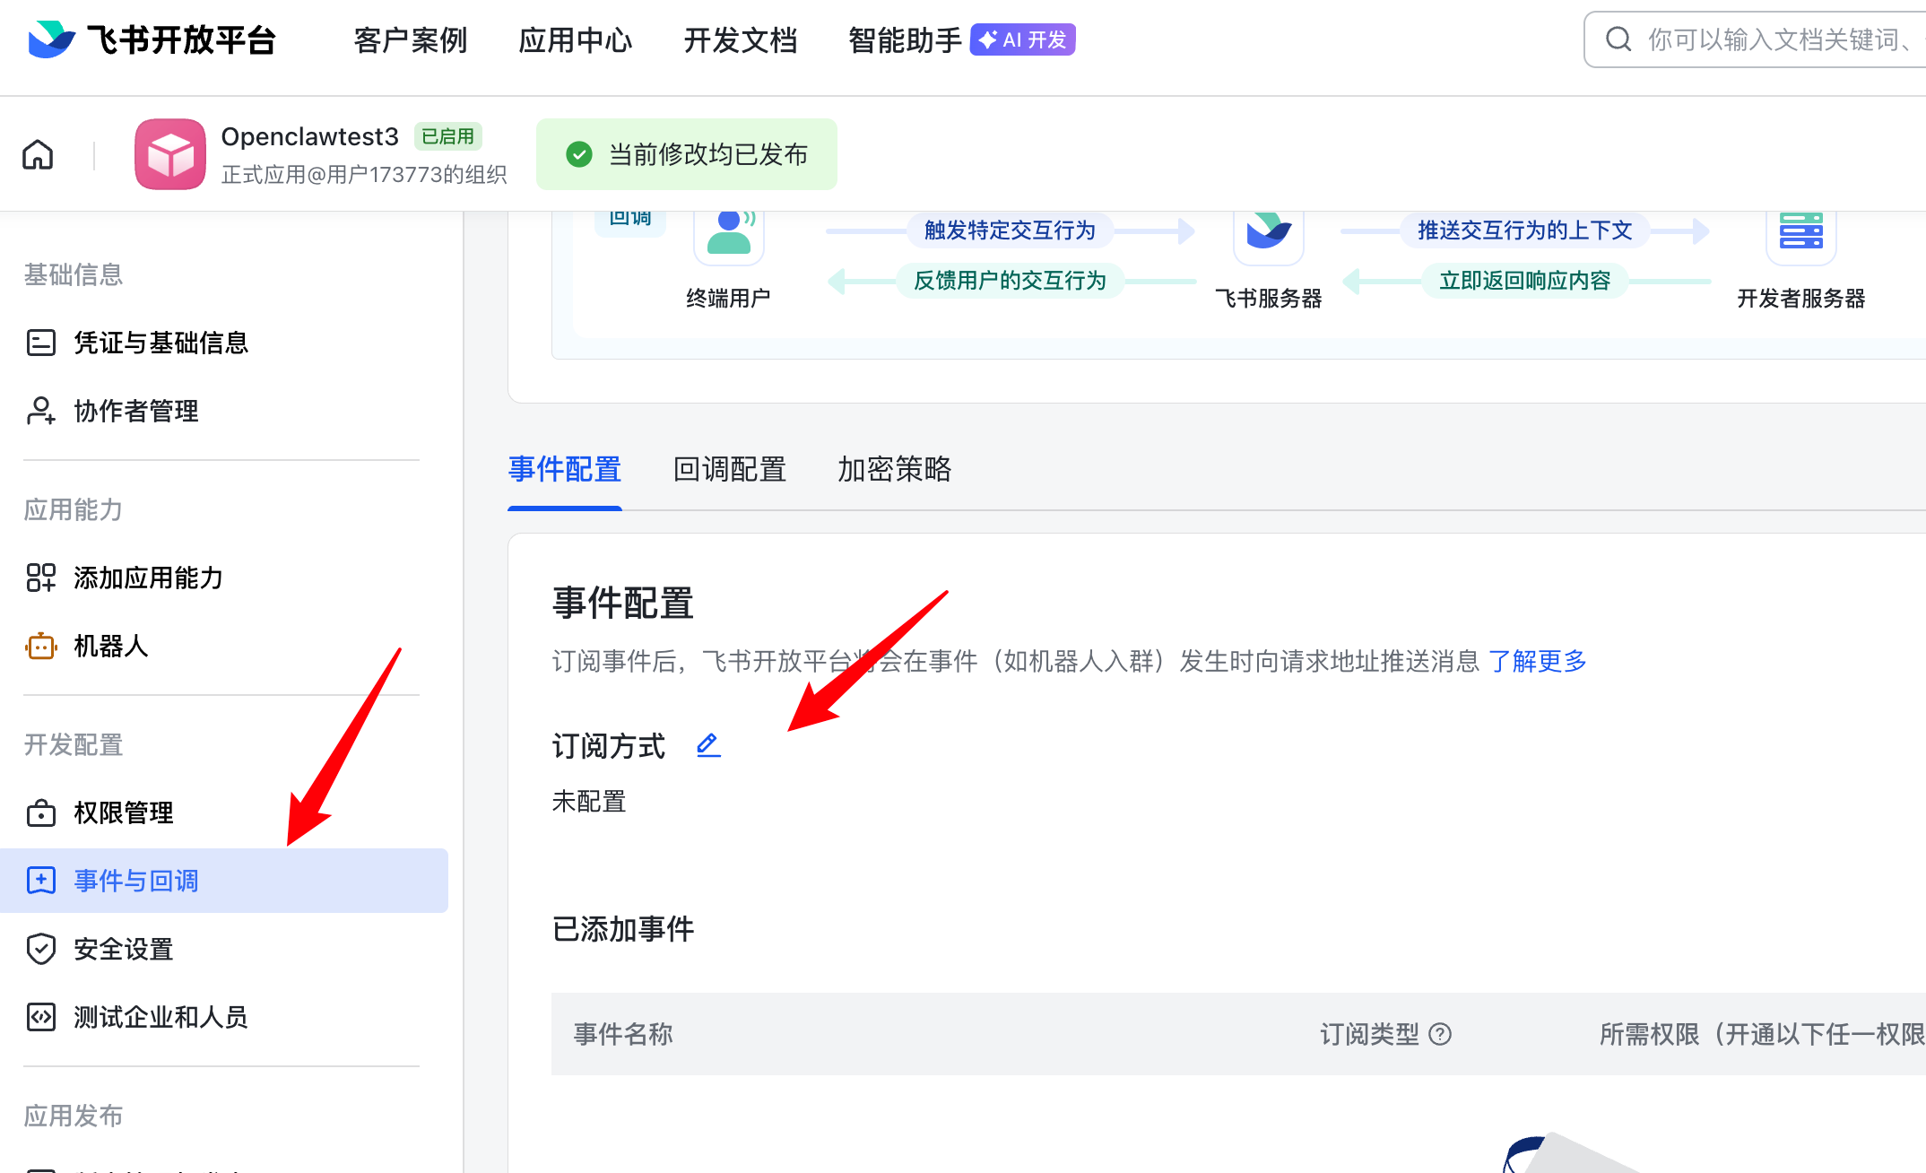Go to 权限管理 page
The image size is (1926, 1173).
pos(123,812)
